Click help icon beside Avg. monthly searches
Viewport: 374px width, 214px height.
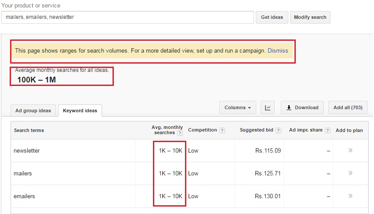179,133
